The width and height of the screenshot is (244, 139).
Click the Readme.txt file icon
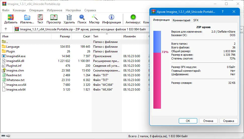[x=4, y=75]
